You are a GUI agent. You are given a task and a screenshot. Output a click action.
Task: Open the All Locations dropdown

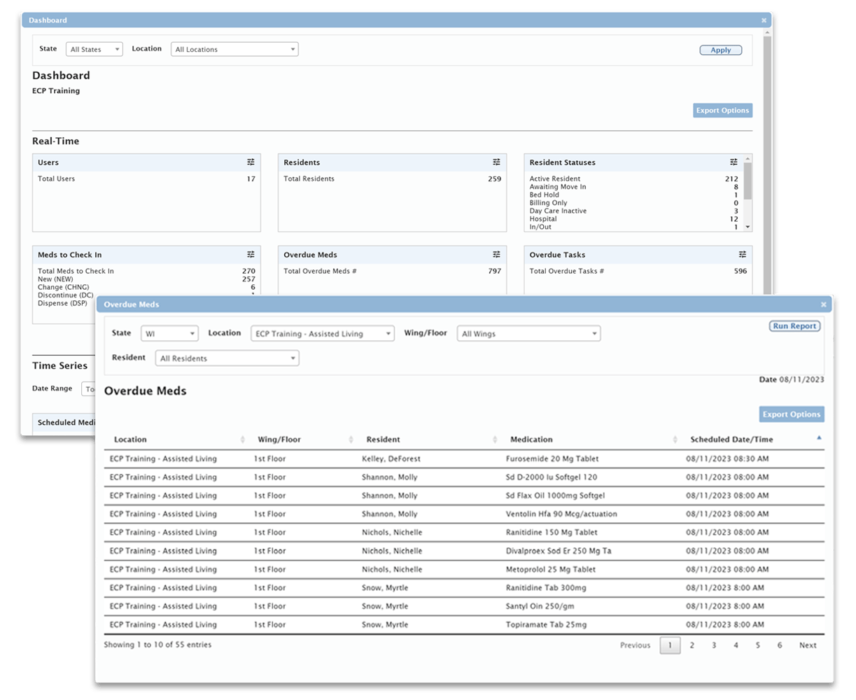point(234,50)
